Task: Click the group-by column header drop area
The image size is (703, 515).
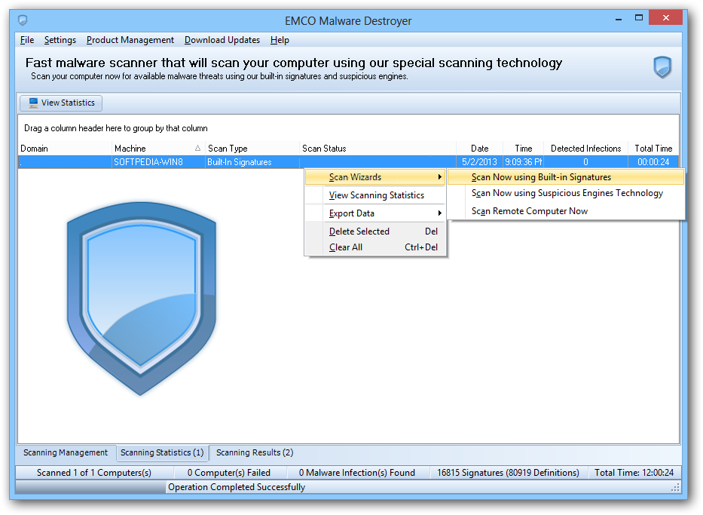Action: (348, 128)
